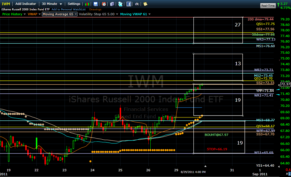The height and width of the screenshot is (177, 291).
Task: Click iShares Russell 2000 Index Fund ETF name
Action: point(26,9)
